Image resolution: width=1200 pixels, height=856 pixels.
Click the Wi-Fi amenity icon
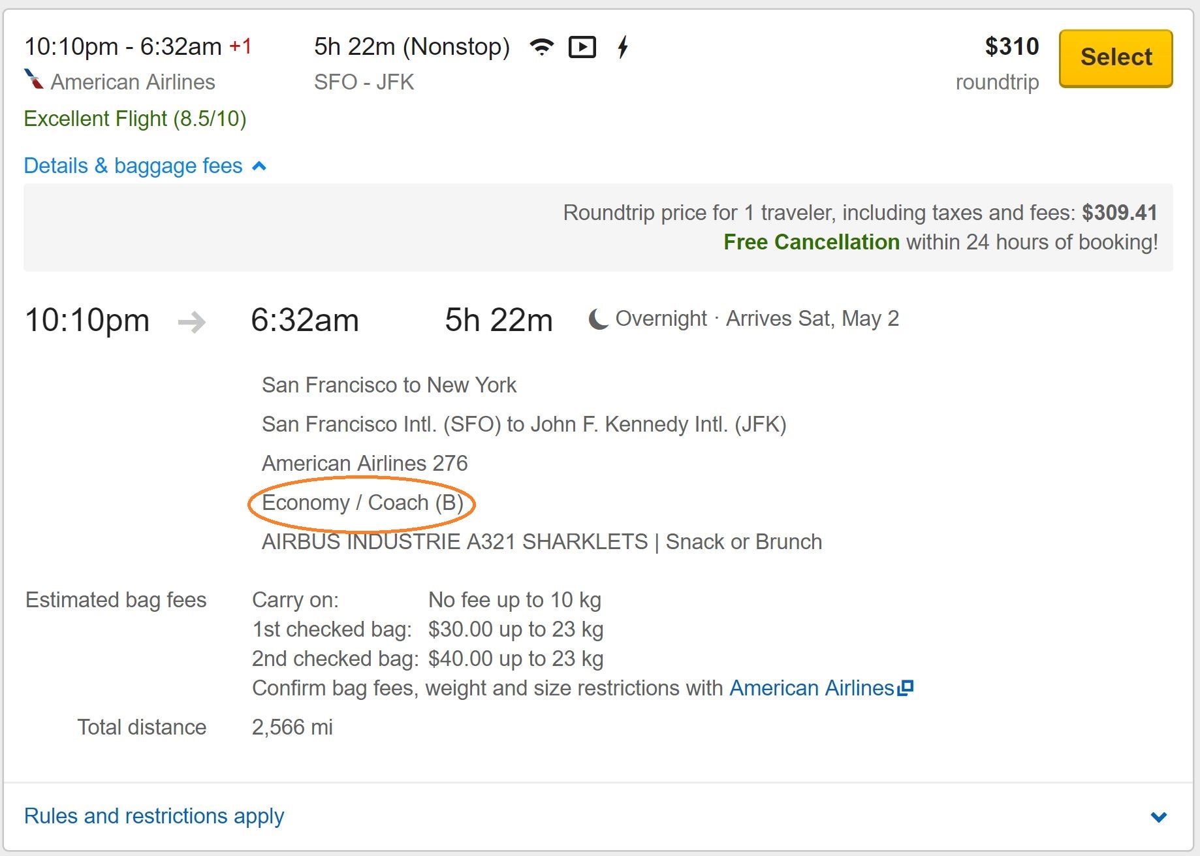click(541, 47)
